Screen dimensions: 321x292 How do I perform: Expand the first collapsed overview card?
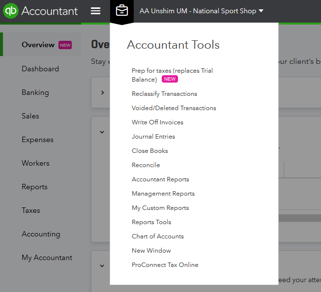103,92
